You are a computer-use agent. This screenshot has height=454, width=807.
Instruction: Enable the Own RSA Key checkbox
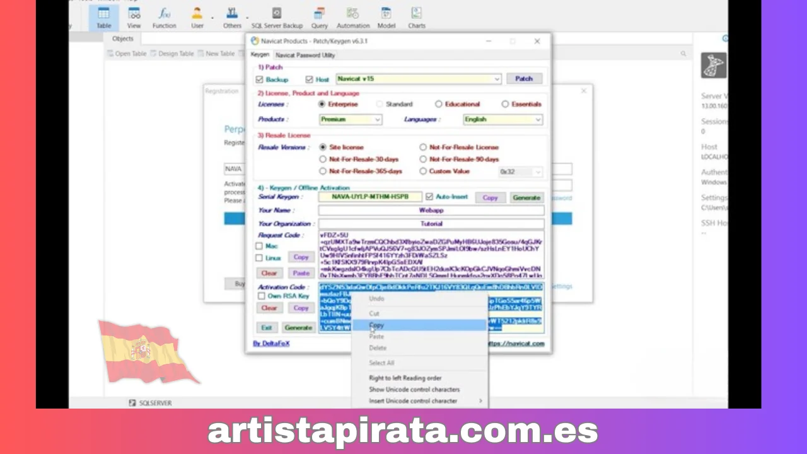pyautogui.click(x=261, y=296)
